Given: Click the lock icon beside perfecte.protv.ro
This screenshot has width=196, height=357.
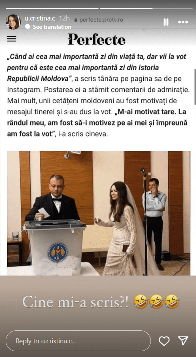Looking at the screenshot, I should 76,20.
